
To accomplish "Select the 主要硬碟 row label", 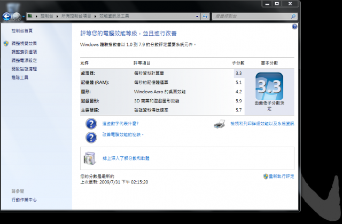I will tap(90, 110).
